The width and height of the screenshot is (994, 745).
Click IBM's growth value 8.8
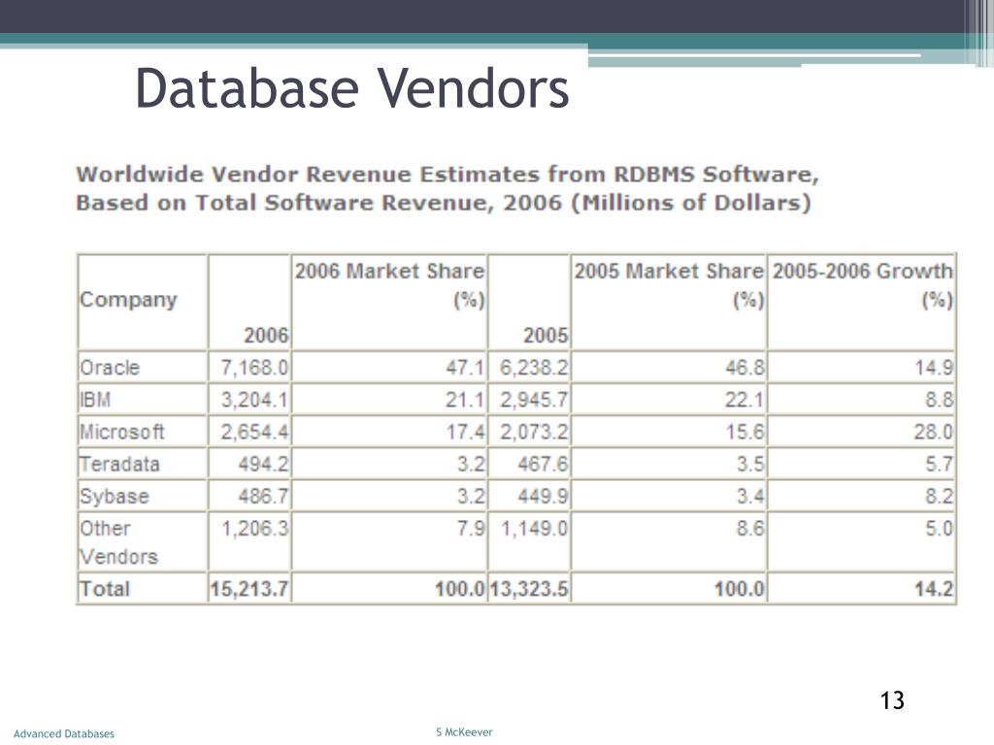point(940,400)
